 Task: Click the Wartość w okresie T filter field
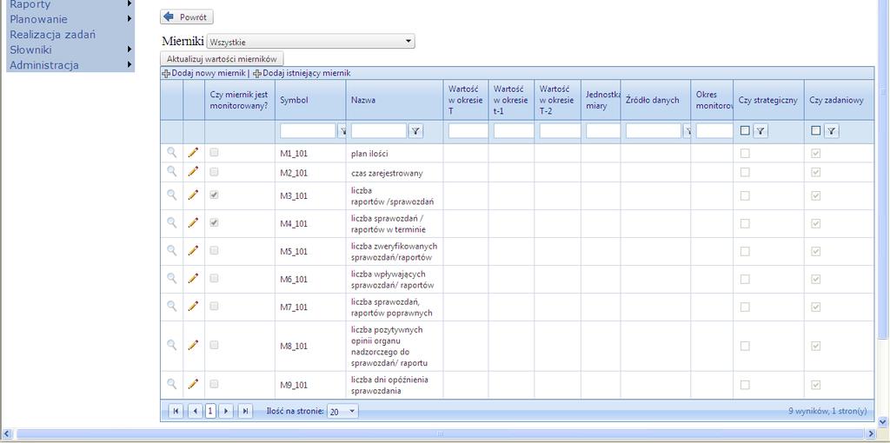click(x=468, y=131)
